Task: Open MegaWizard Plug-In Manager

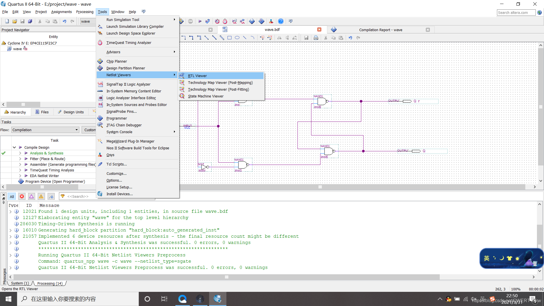Action: tap(130, 141)
